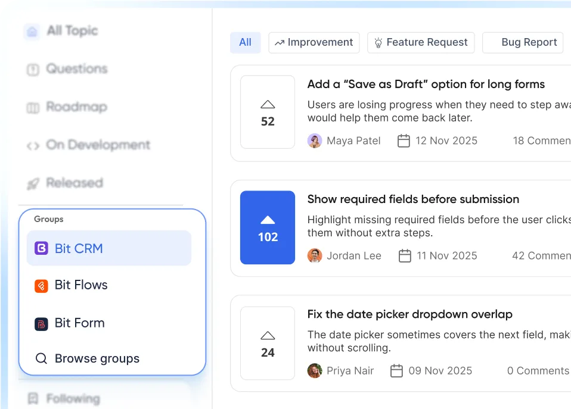Filter posts by Feature Request
Screen dimensions: 571x409
point(421,43)
